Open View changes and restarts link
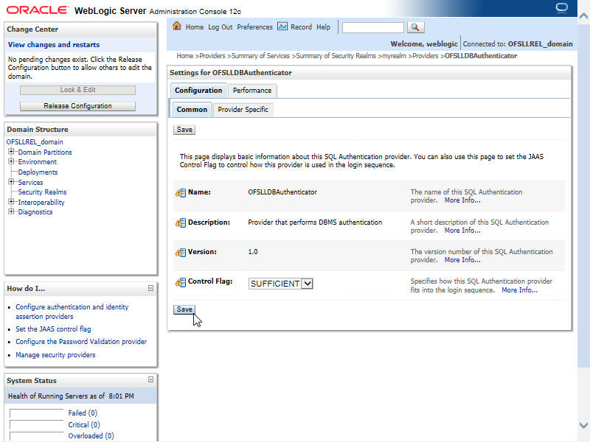This screenshot has width=590, height=442. coord(54,45)
